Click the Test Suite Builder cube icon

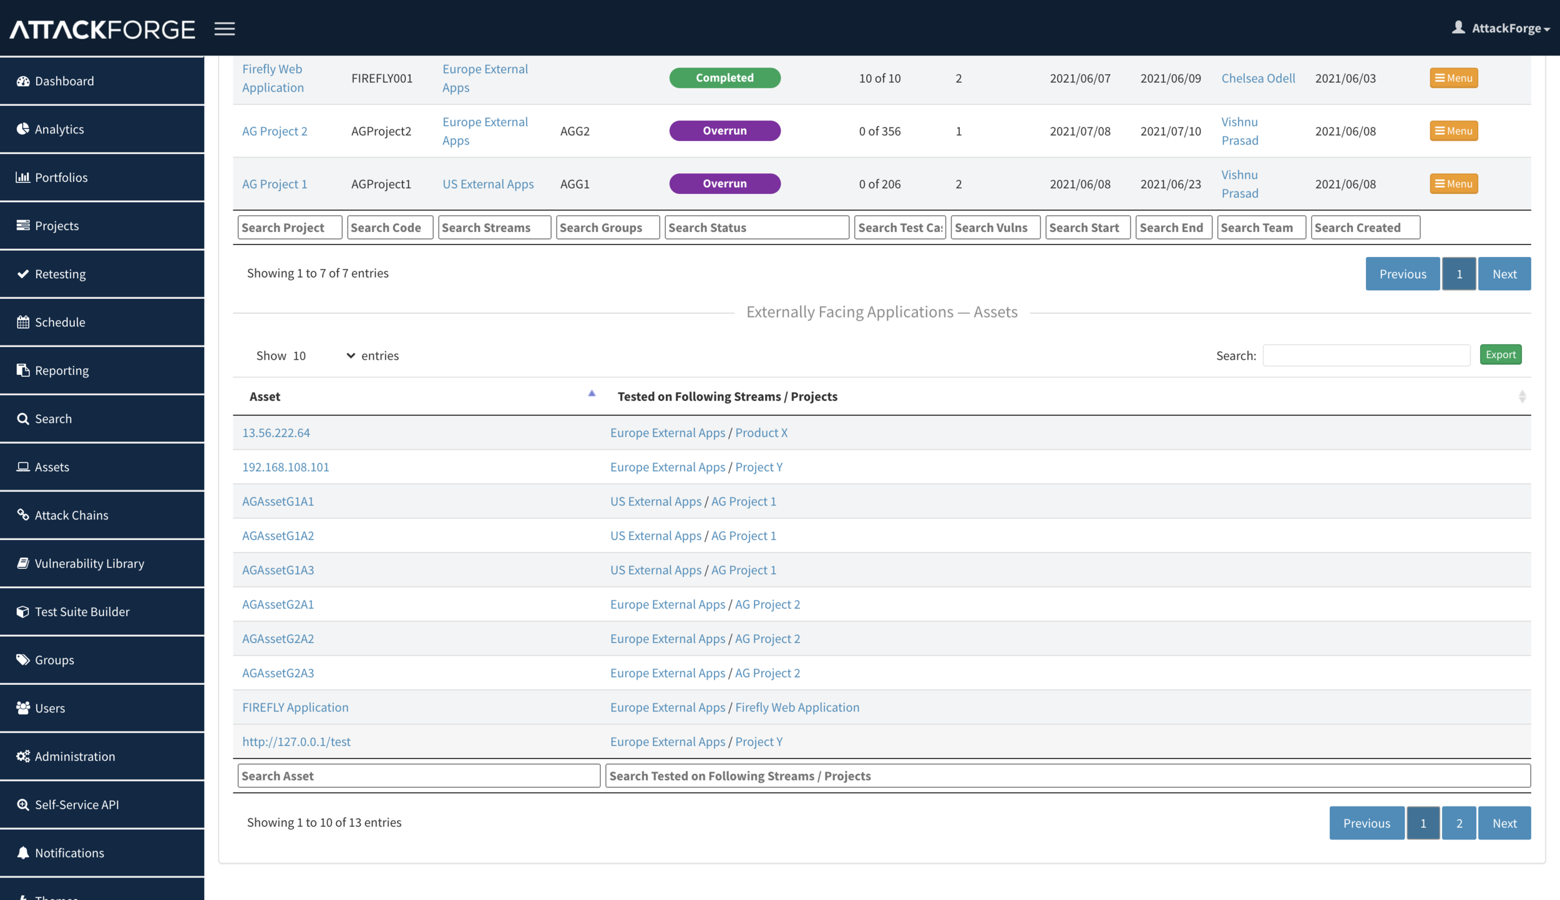23,612
